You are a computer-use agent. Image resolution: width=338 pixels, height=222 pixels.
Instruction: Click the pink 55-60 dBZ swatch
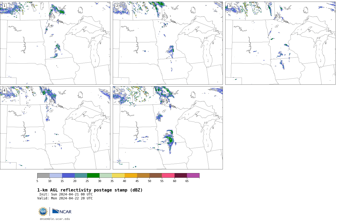(168, 175)
